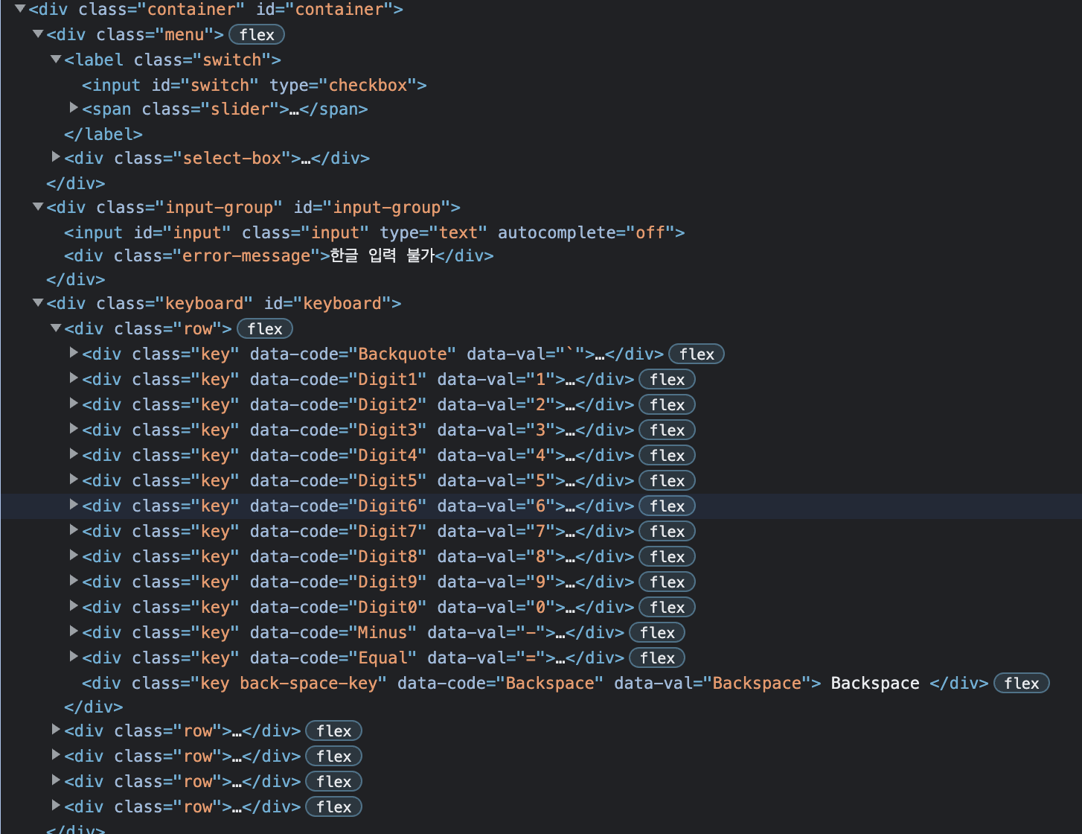
Task: Toggle flex badge on Digit7 key
Action: tap(668, 532)
